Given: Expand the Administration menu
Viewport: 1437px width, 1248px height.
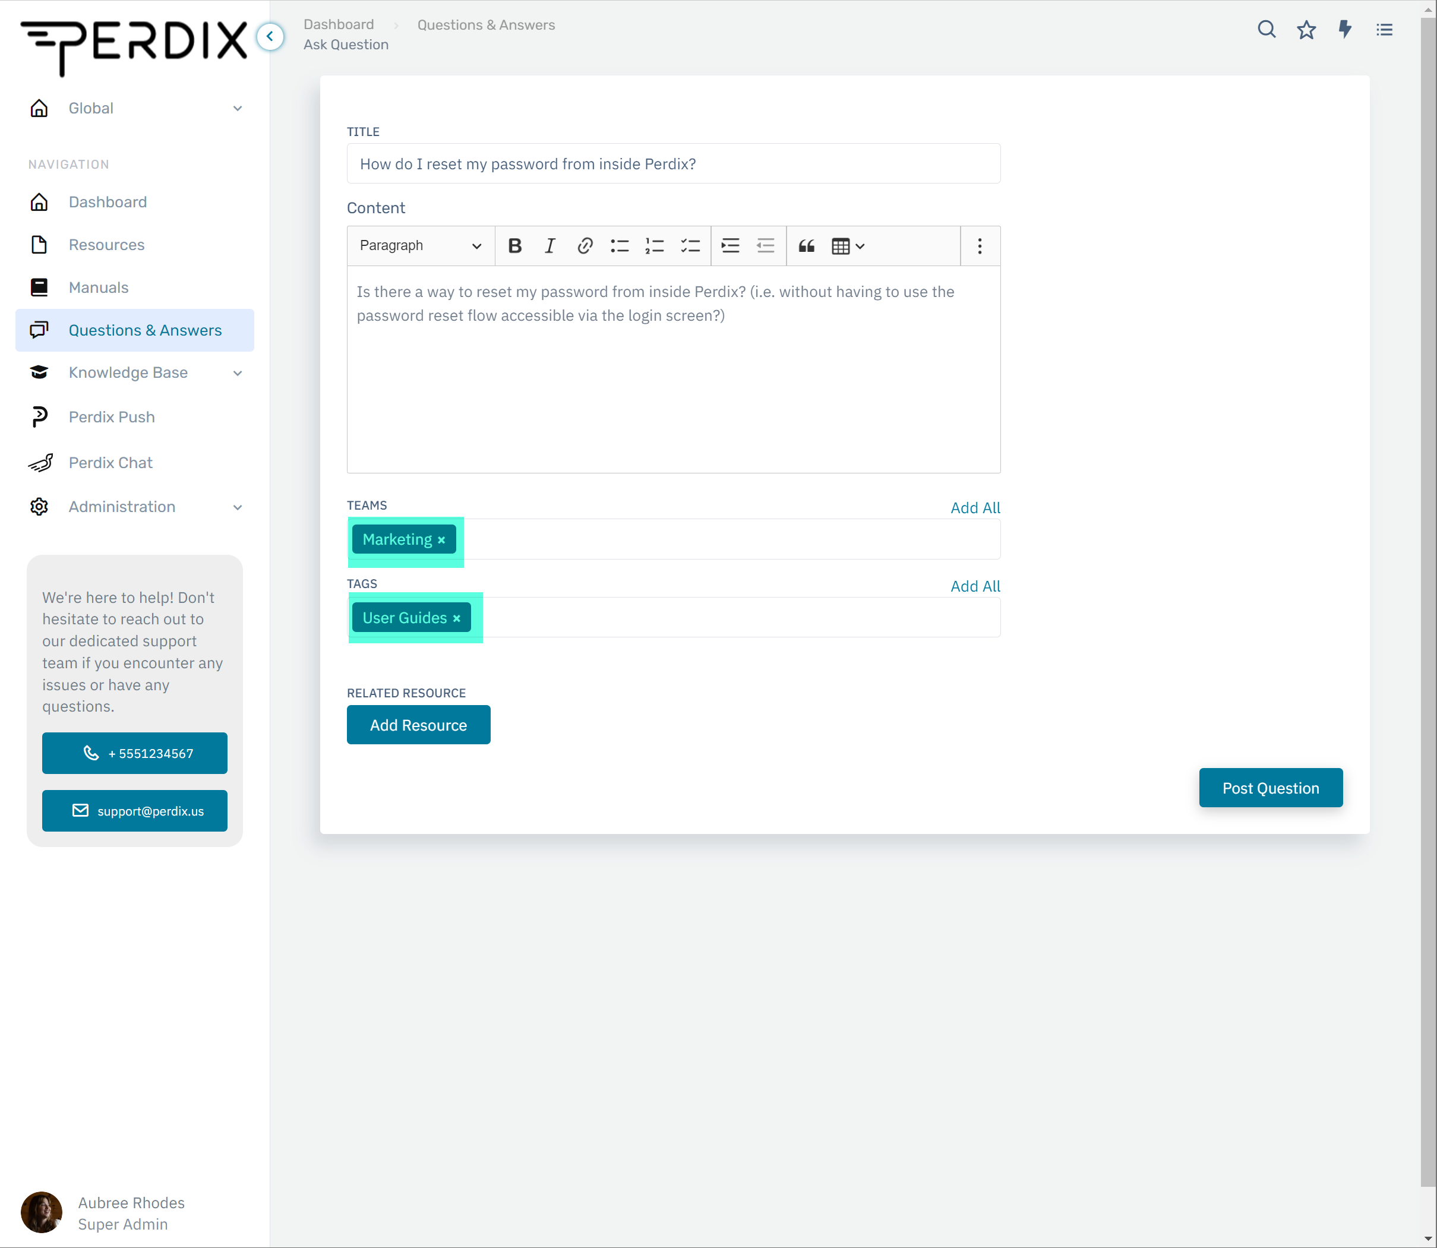Looking at the screenshot, I should pyautogui.click(x=135, y=506).
